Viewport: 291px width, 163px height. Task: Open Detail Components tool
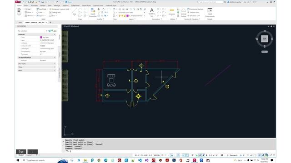210,13
